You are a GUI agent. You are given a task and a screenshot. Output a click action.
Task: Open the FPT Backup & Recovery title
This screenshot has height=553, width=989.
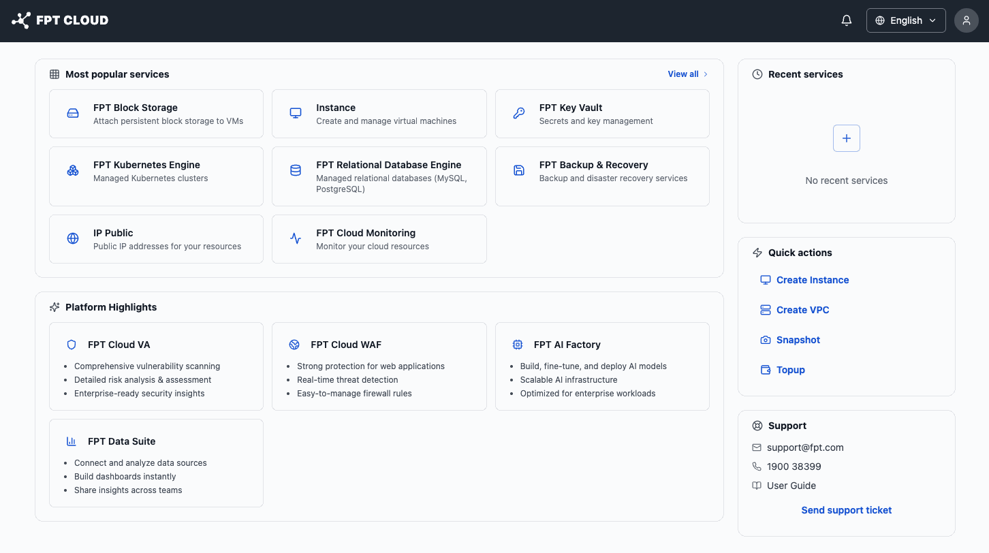594,165
